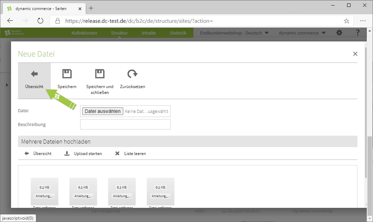Select the first Anleitung file thumbnail
The width and height of the screenshot is (373, 222).
[x=45, y=192]
